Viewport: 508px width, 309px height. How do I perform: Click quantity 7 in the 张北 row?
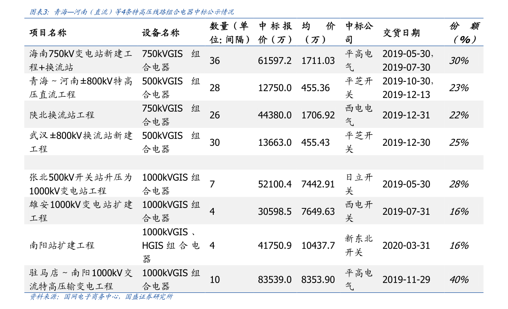tap(212, 184)
